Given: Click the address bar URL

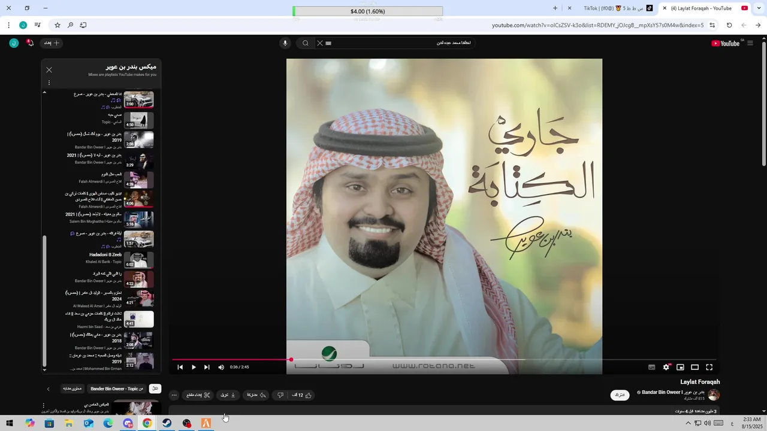Looking at the screenshot, I should (598, 25).
